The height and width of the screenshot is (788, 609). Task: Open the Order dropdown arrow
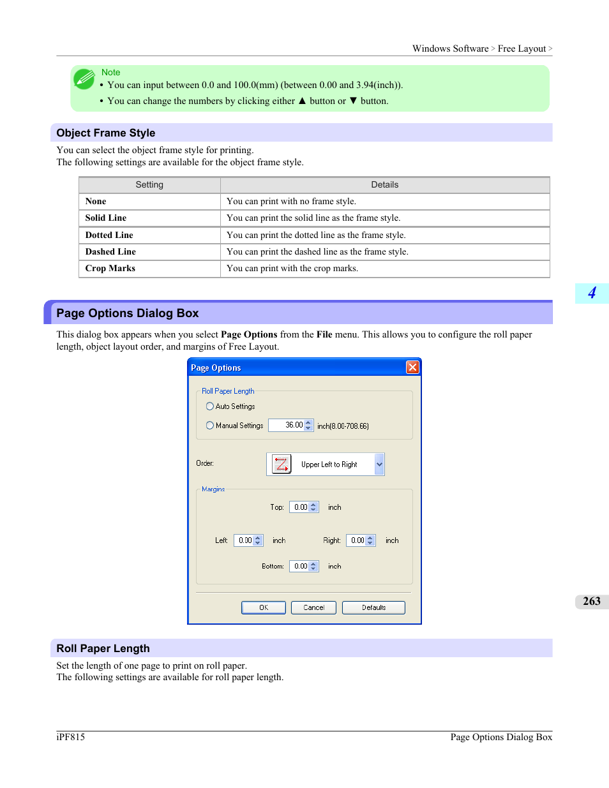[x=379, y=465]
